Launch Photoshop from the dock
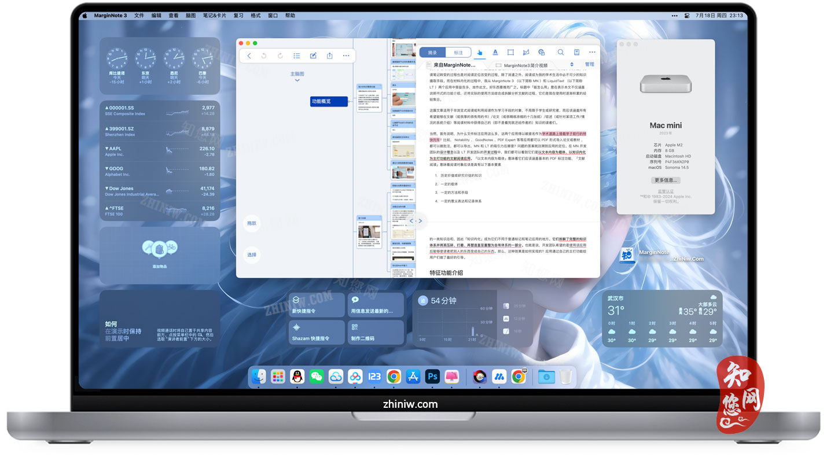 point(432,377)
